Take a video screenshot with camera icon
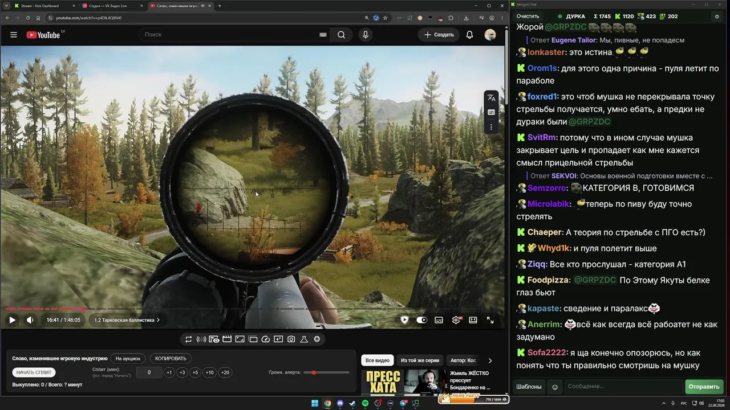730x410 pixels. [x=291, y=339]
